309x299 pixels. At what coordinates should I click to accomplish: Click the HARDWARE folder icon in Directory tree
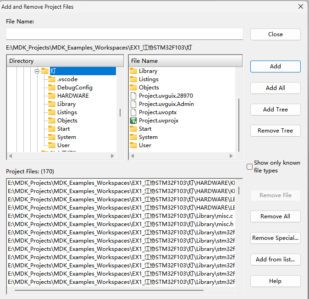point(52,96)
